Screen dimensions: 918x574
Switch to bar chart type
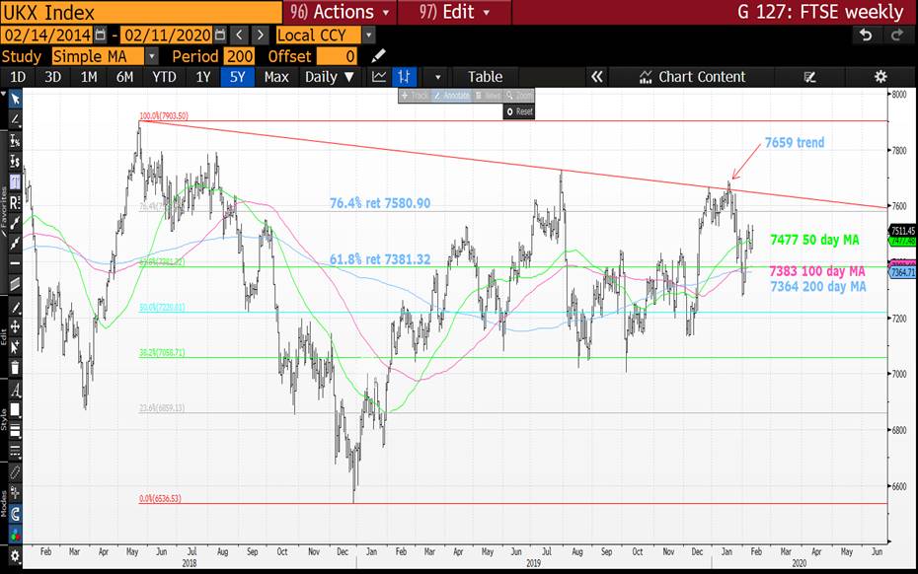pyautogui.click(x=404, y=77)
